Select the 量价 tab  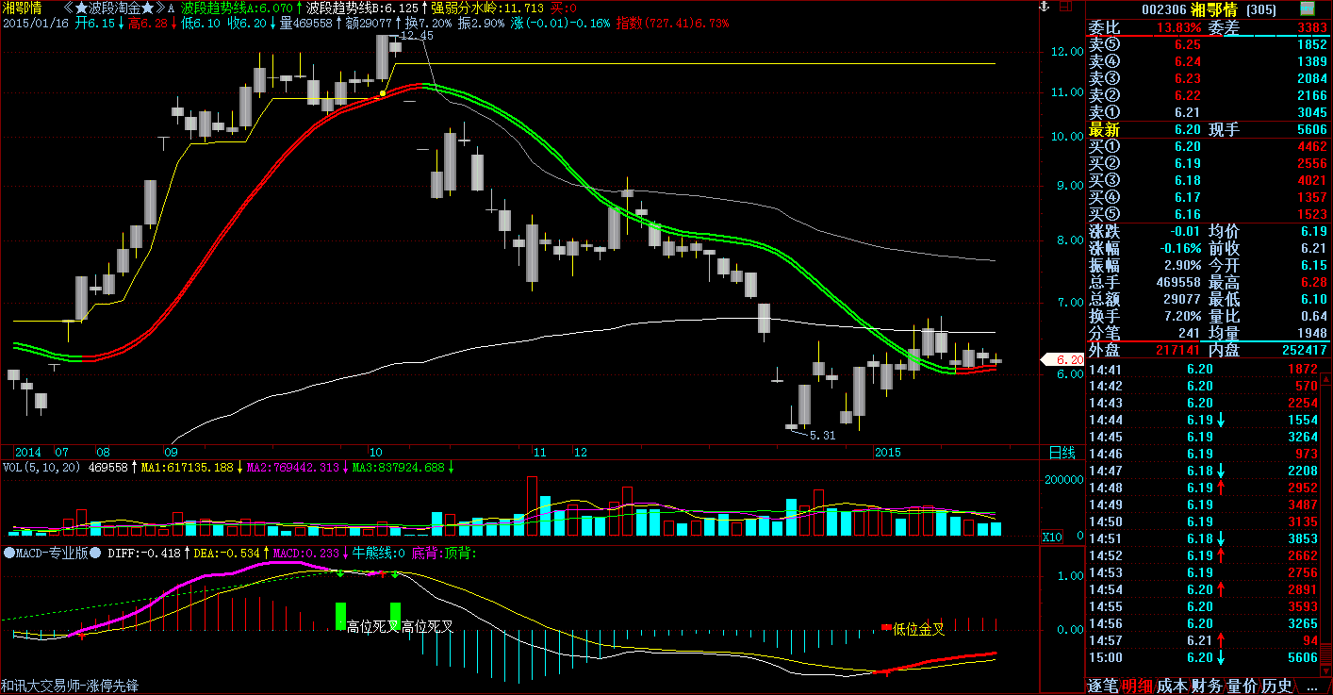click(1242, 686)
